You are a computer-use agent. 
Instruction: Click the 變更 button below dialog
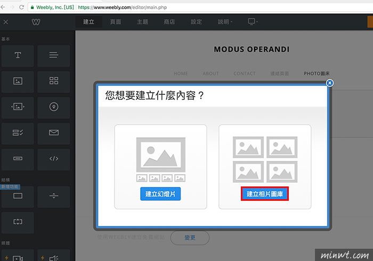point(190,238)
